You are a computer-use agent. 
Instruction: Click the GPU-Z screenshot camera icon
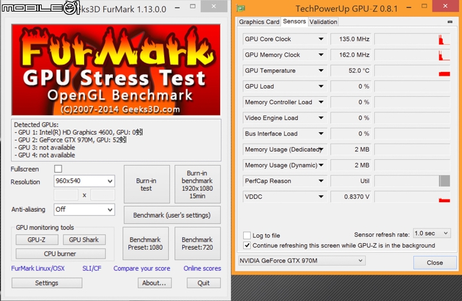click(x=450, y=22)
